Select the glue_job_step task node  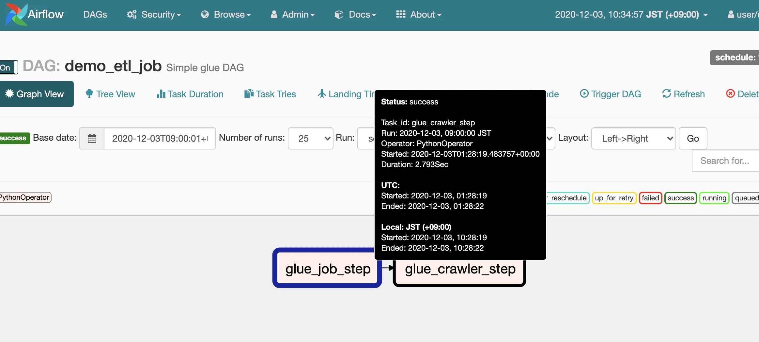click(327, 268)
